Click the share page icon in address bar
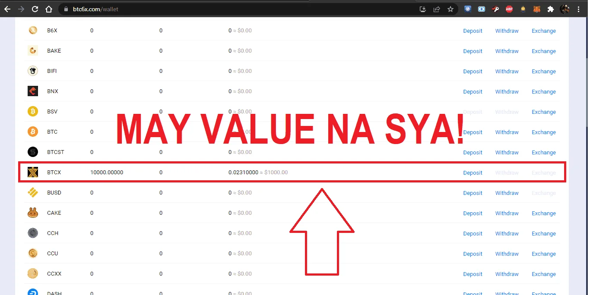 tap(437, 9)
